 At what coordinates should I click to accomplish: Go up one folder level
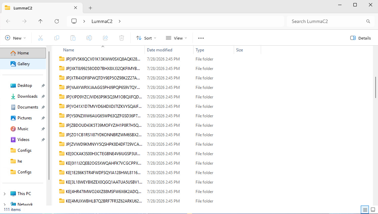coord(41,21)
